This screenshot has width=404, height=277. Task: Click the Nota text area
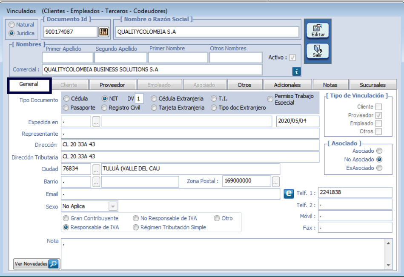pyautogui.click(x=223, y=254)
